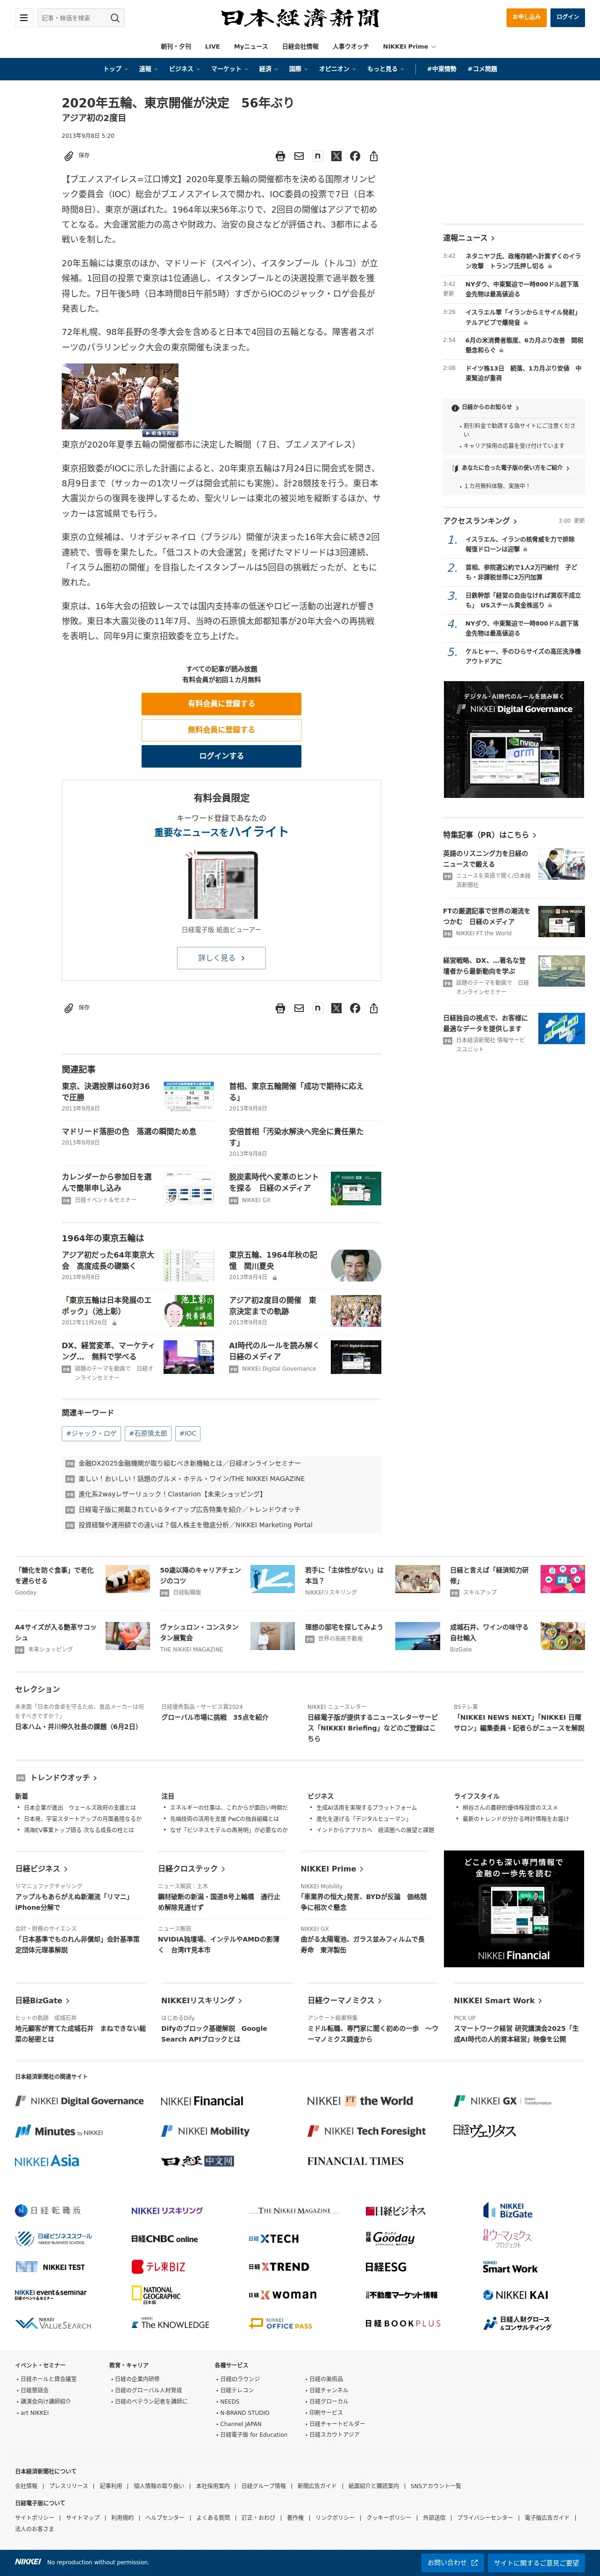
Task: Click the email share icon under the headline
Action: pyautogui.click(x=299, y=156)
